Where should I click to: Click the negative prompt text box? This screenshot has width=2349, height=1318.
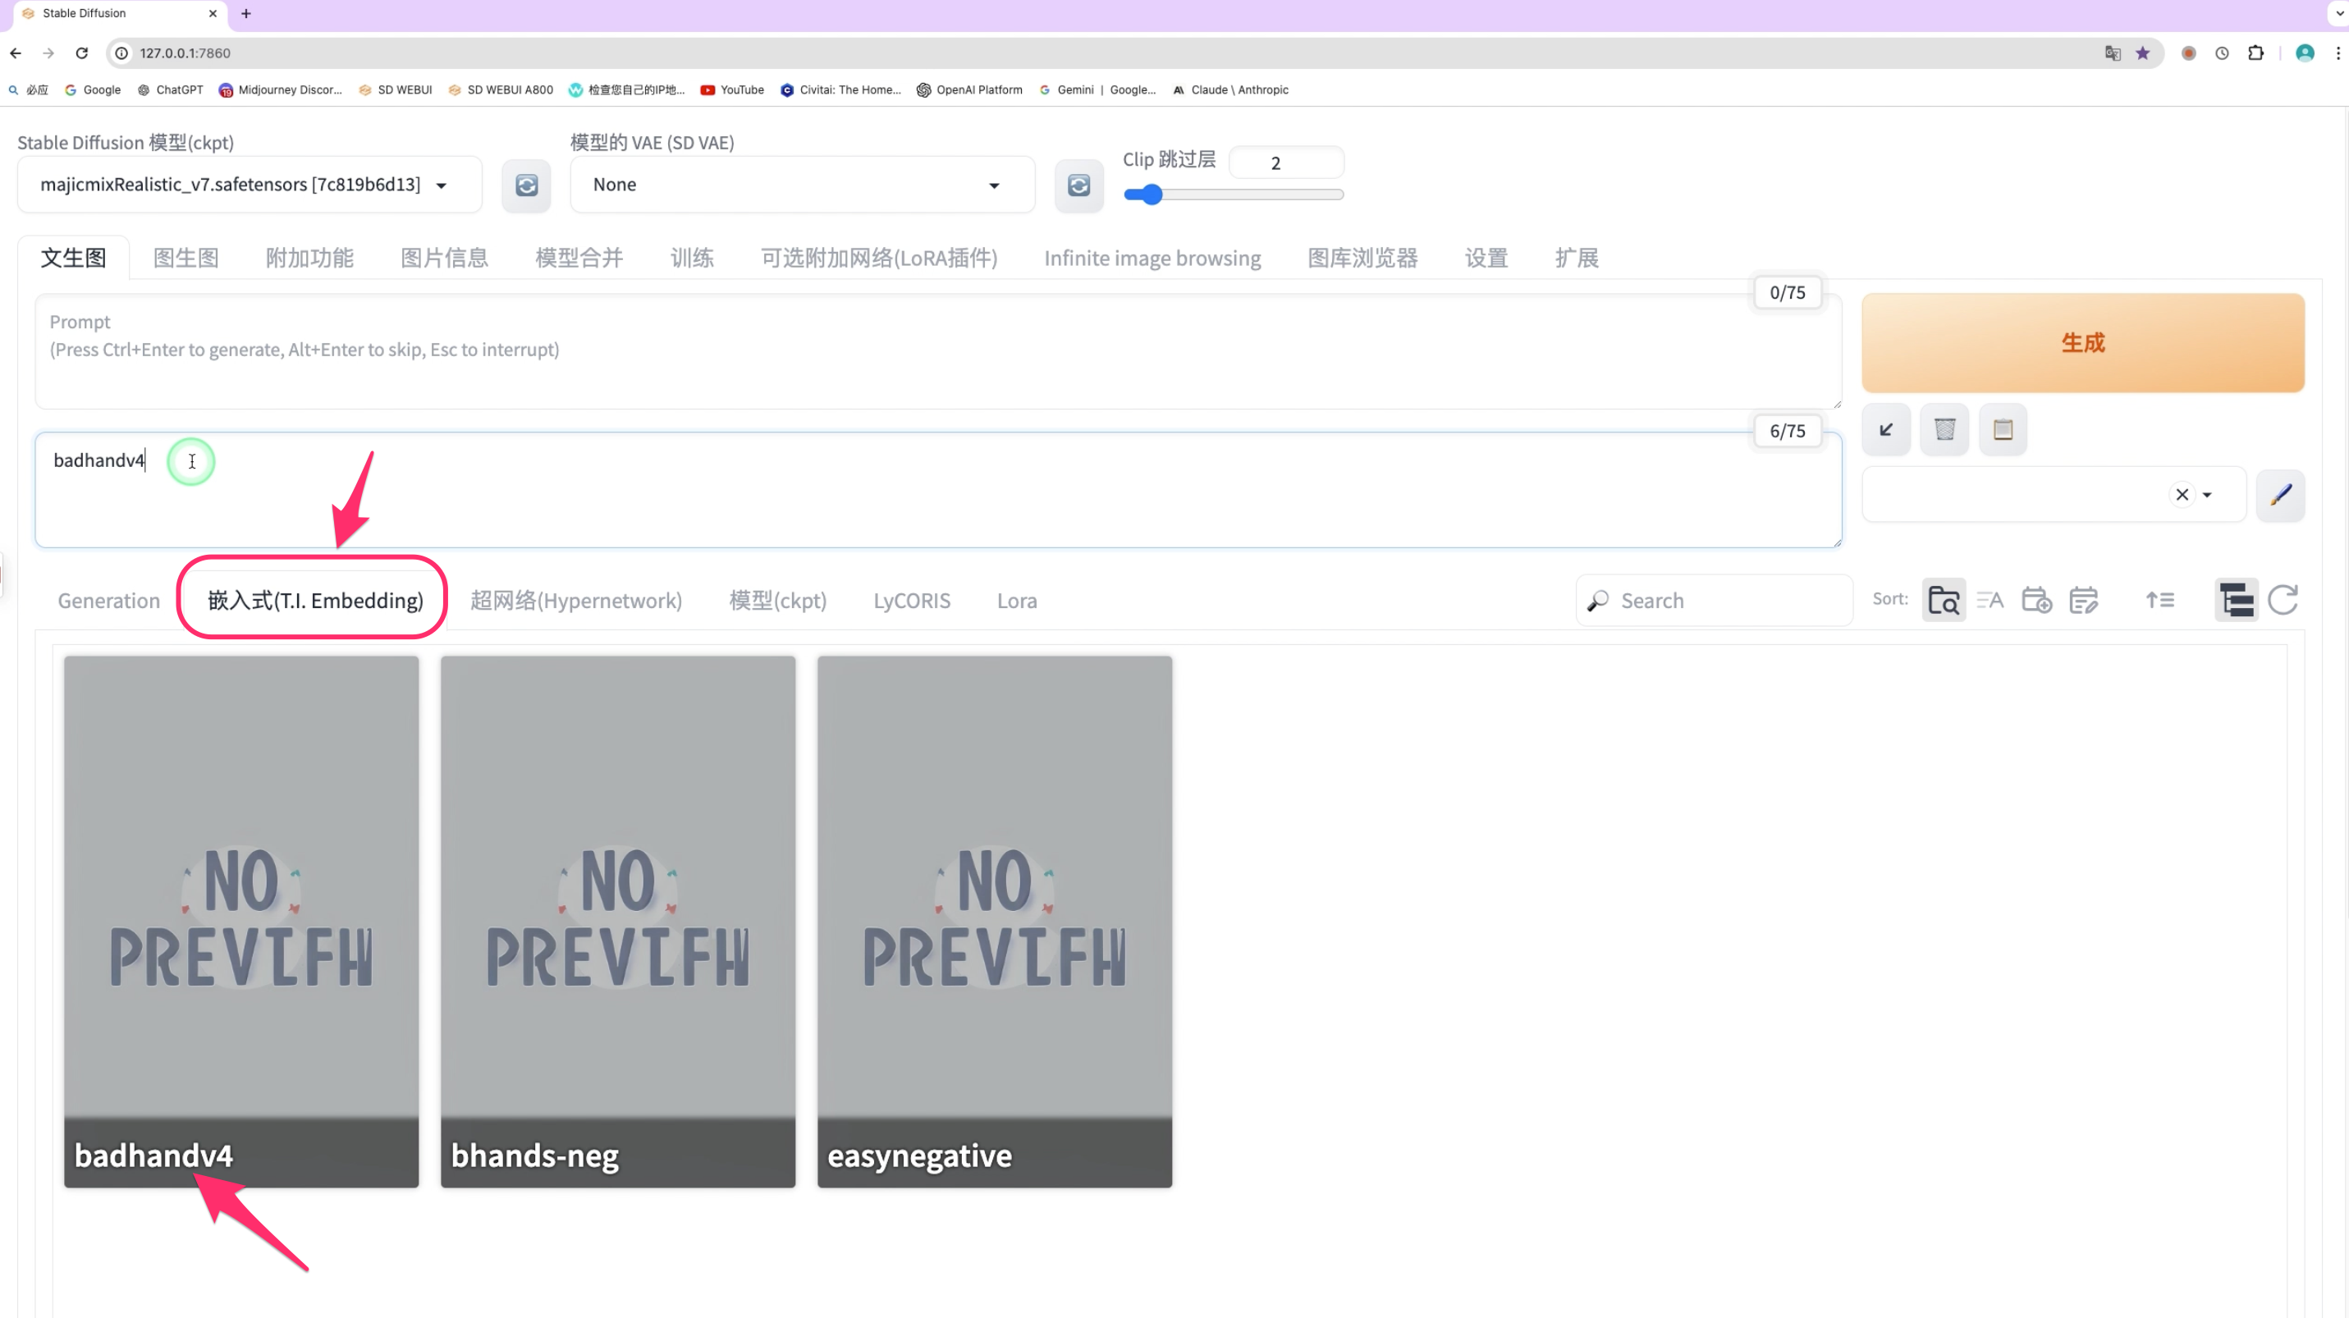[x=937, y=491]
